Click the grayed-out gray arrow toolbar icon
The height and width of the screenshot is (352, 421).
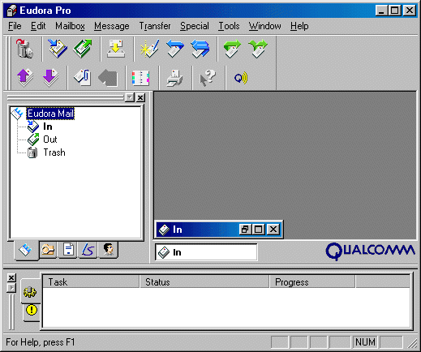pyautogui.click(x=108, y=78)
